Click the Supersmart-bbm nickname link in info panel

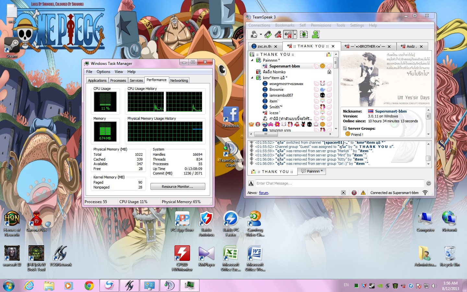click(391, 111)
